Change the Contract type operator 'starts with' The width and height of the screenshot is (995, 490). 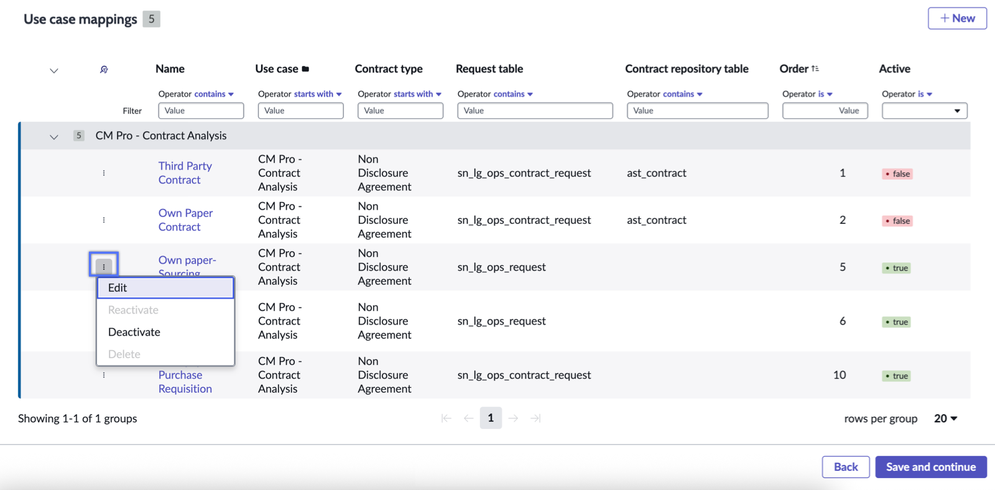pos(417,94)
